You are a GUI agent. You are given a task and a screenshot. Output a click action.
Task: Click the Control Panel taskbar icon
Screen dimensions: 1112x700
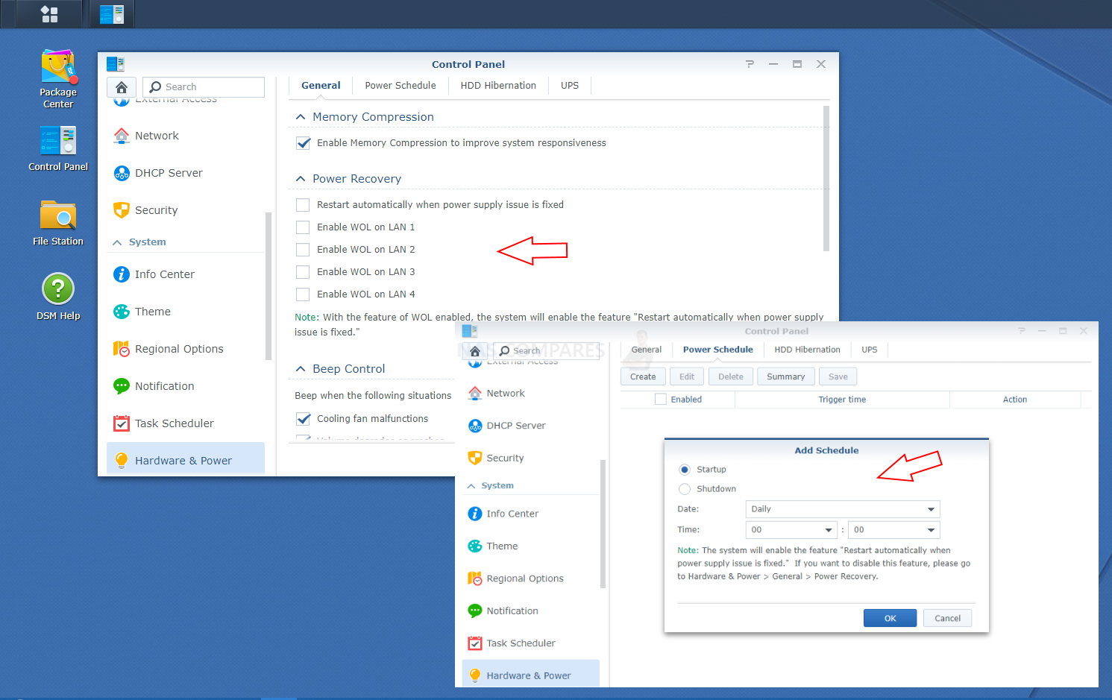pyautogui.click(x=112, y=14)
